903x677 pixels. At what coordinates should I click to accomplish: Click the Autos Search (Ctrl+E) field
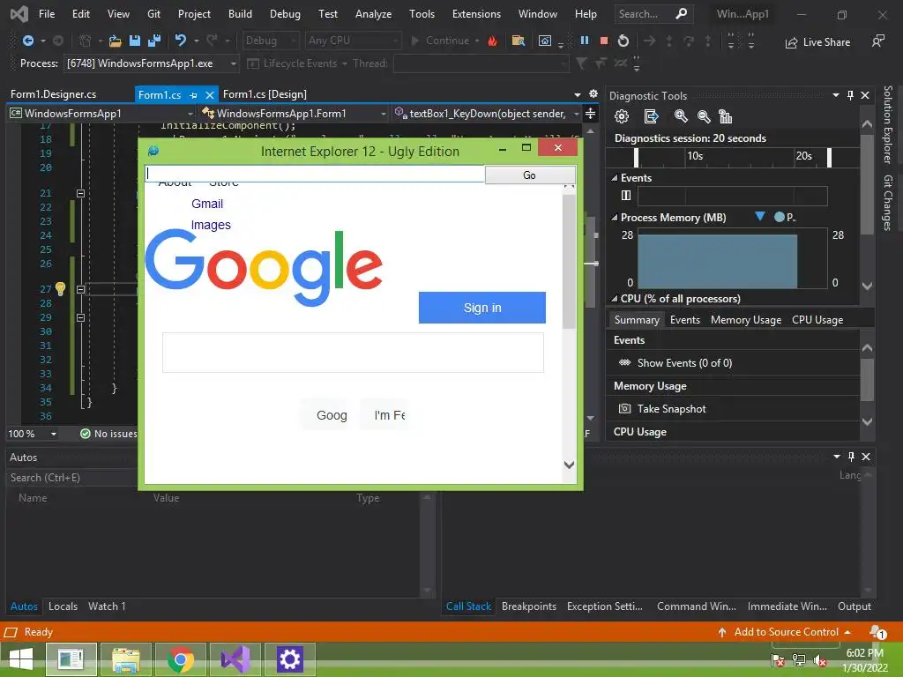click(x=72, y=478)
